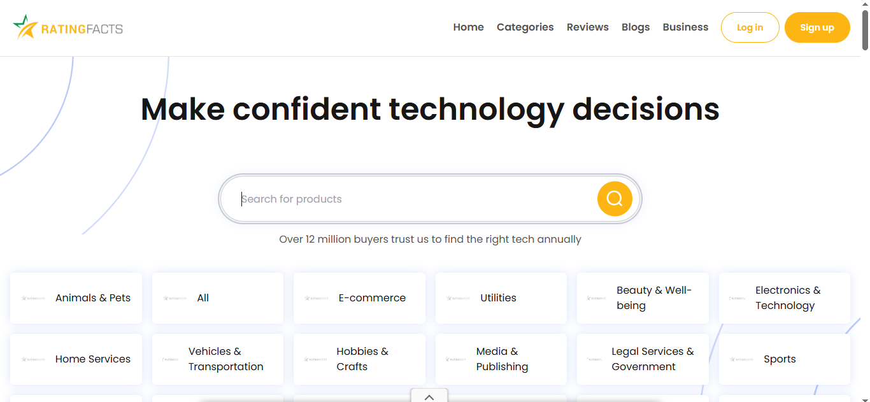Select the Electronics & Technology category card

785,298
